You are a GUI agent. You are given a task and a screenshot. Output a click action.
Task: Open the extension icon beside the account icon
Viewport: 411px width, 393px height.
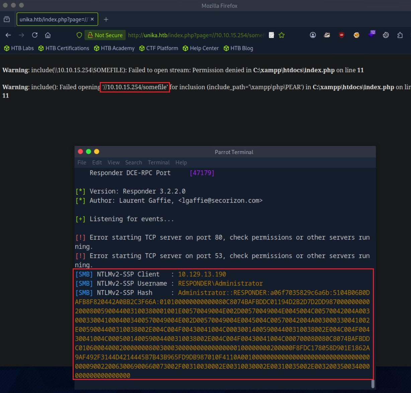pos(327,35)
